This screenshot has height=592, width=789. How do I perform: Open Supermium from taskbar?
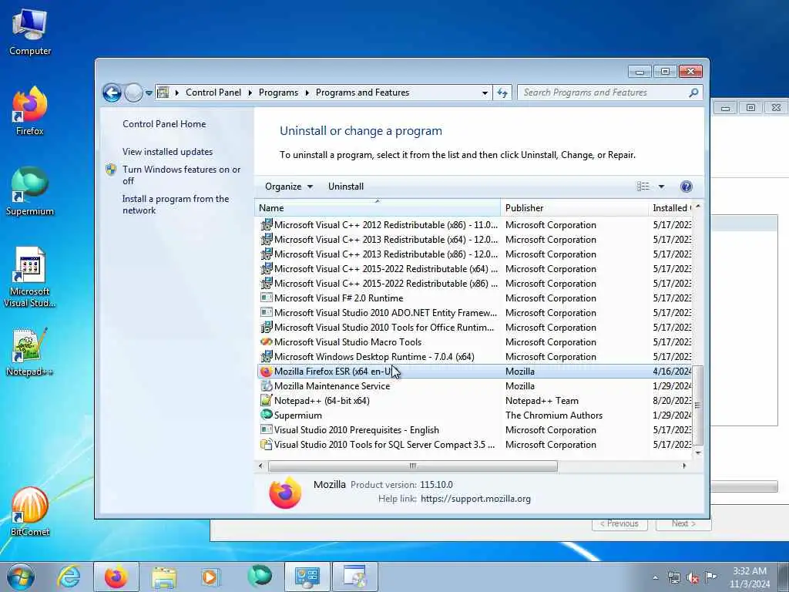click(260, 577)
